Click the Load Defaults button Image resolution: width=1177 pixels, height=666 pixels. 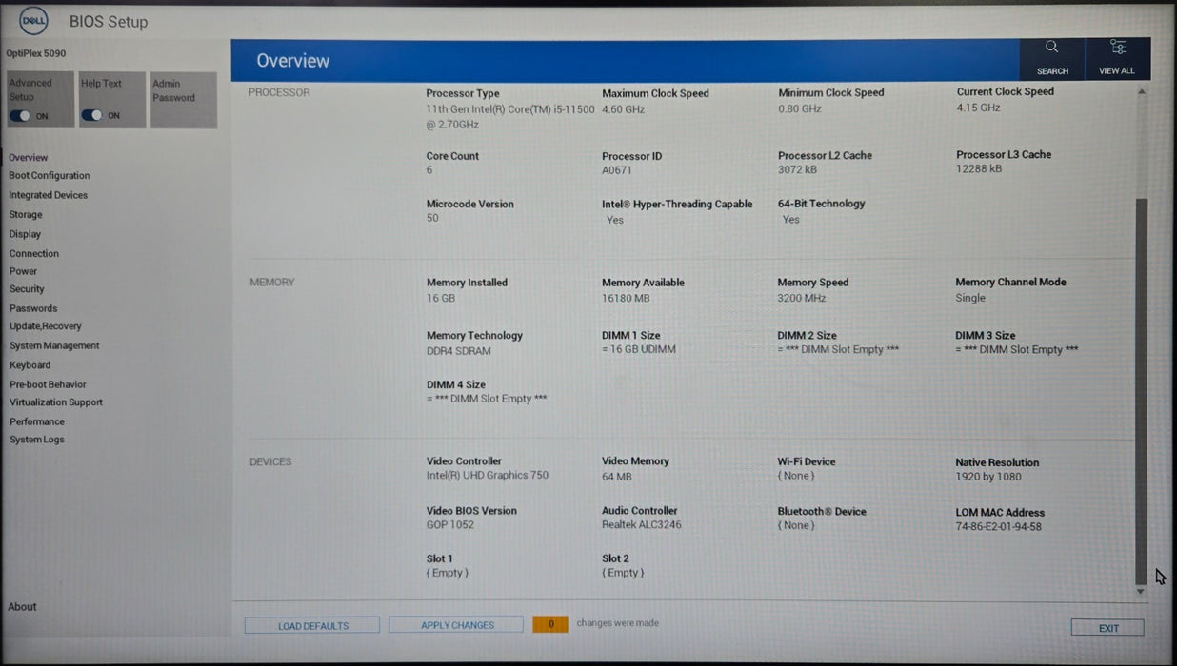click(x=312, y=625)
